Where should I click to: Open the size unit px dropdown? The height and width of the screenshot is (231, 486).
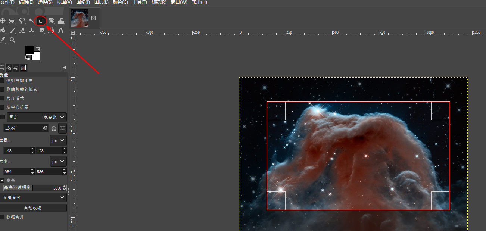pyautogui.click(x=58, y=162)
